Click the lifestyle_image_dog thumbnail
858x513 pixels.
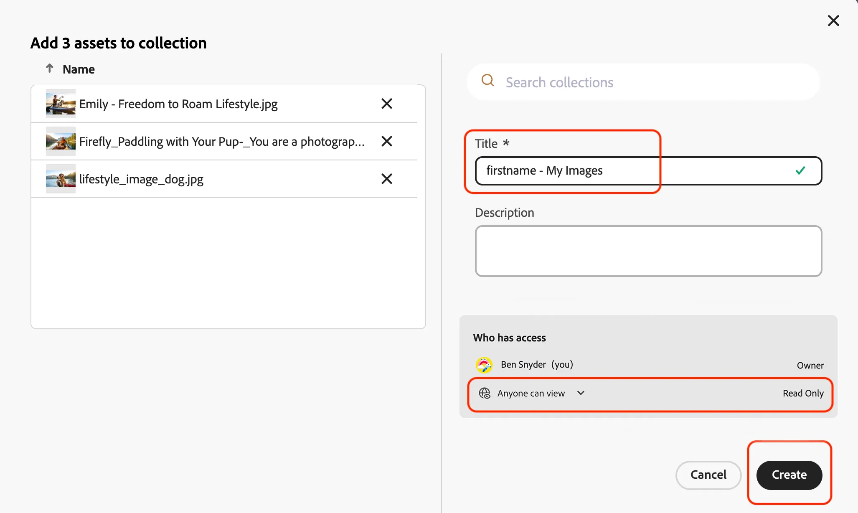pos(61,179)
